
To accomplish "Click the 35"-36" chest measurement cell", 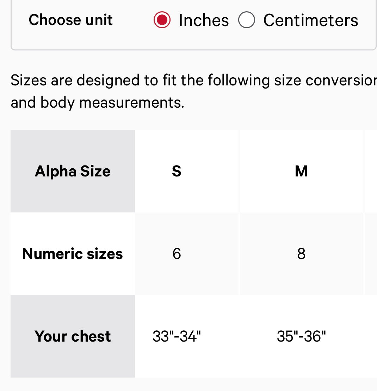I will tap(301, 336).
